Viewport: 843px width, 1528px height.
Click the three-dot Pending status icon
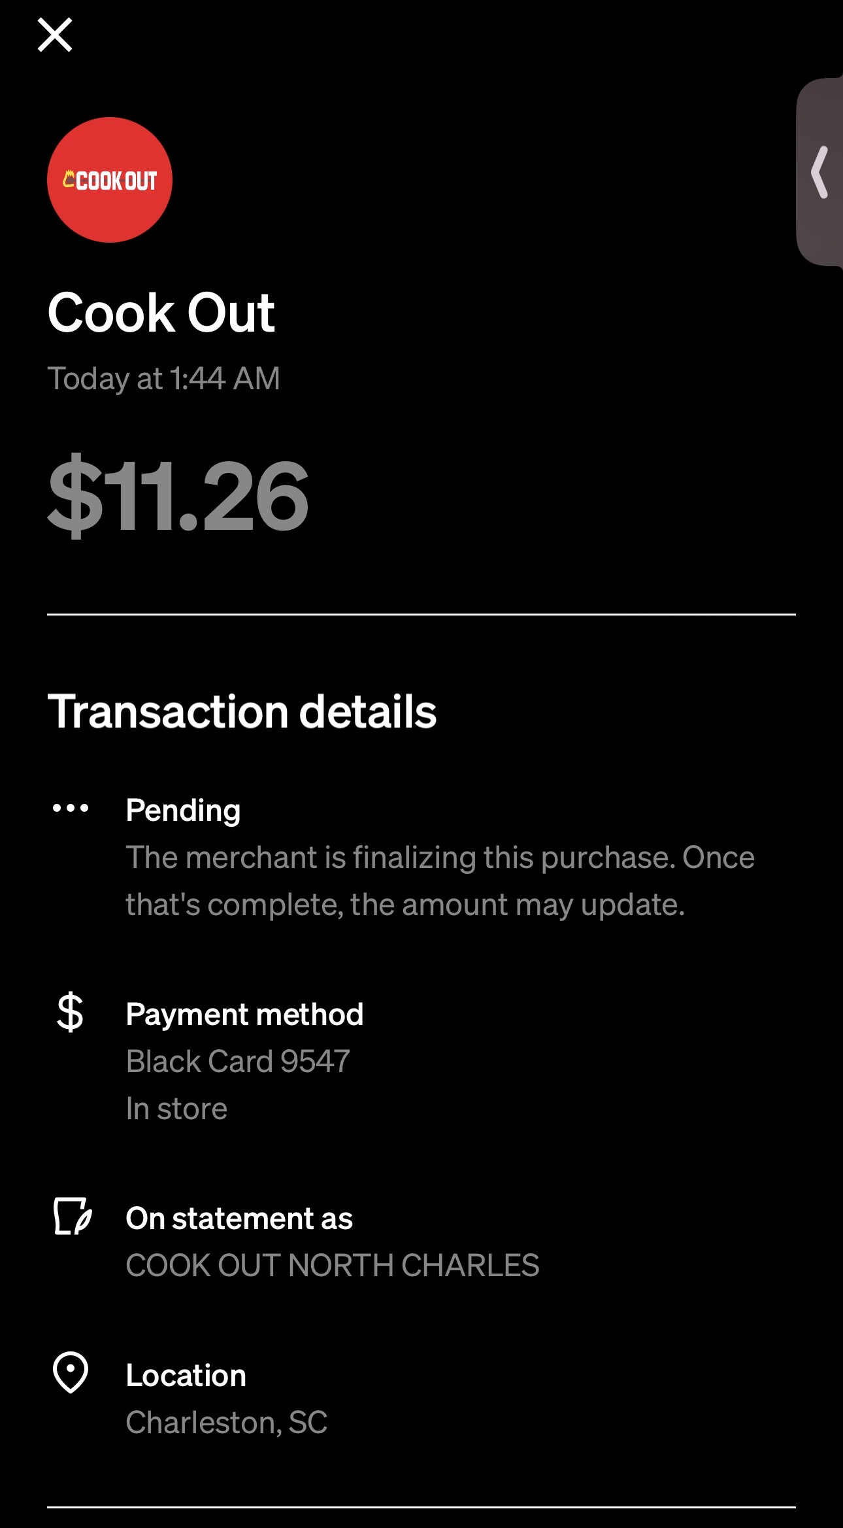(71, 808)
